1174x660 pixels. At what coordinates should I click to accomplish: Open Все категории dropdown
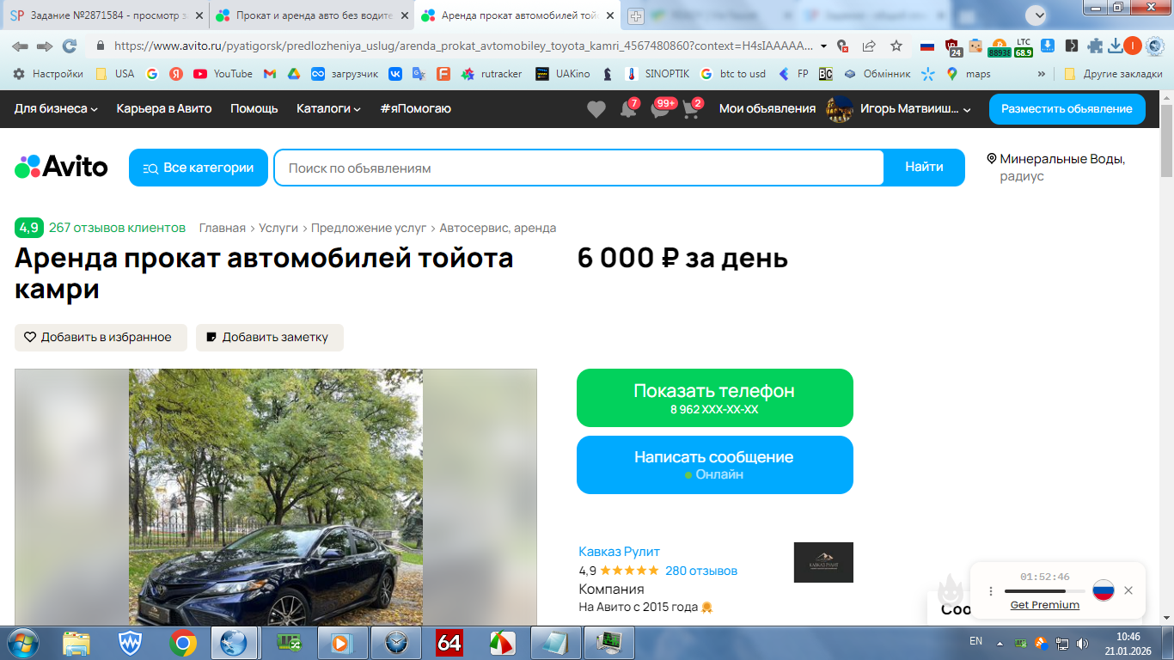199,168
